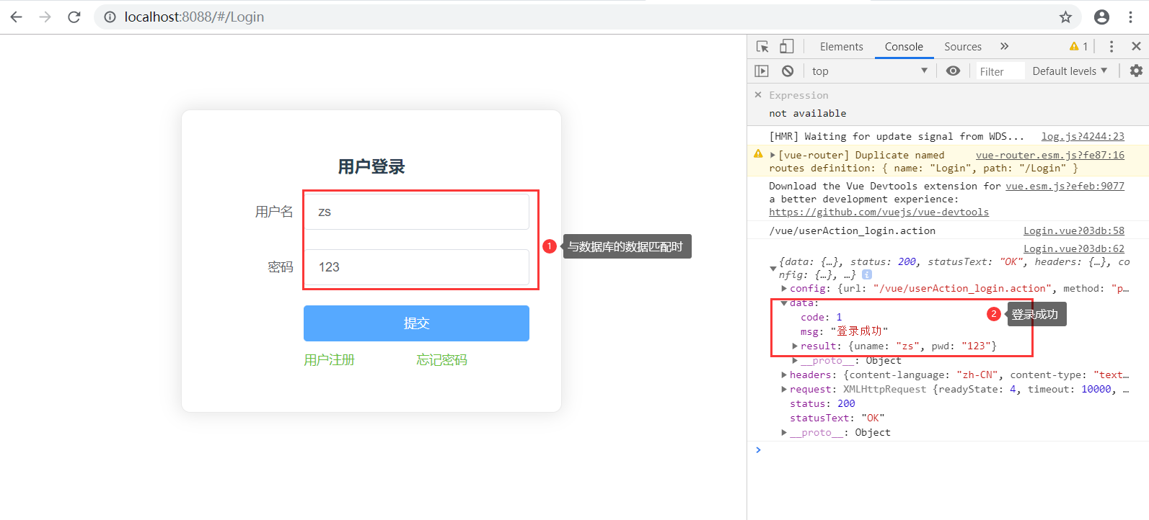The width and height of the screenshot is (1149, 520).
Task: Click the address bar URL localhost:8088/#/Login
Action: pyautogui.click(x=194, y=17)
